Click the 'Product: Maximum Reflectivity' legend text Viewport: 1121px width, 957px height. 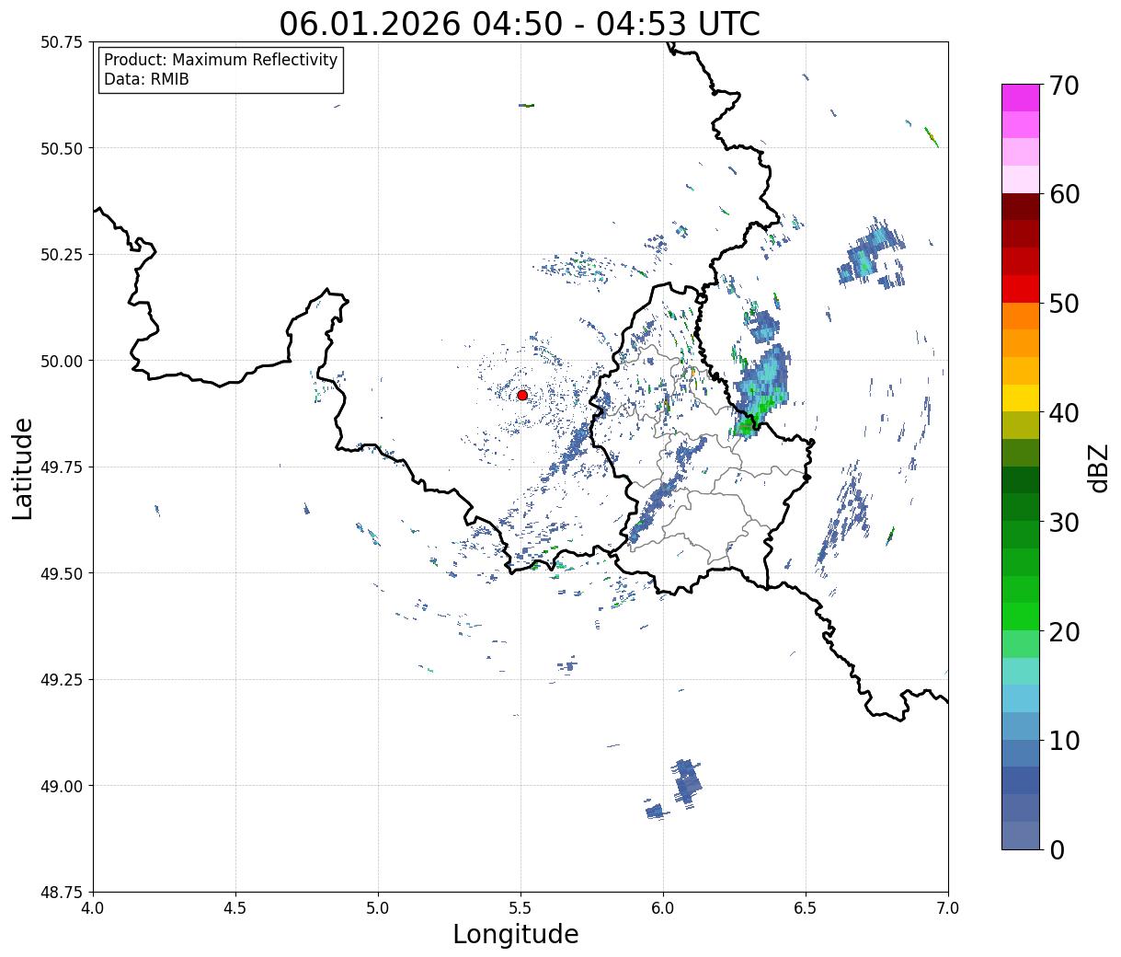coord(221,60)
